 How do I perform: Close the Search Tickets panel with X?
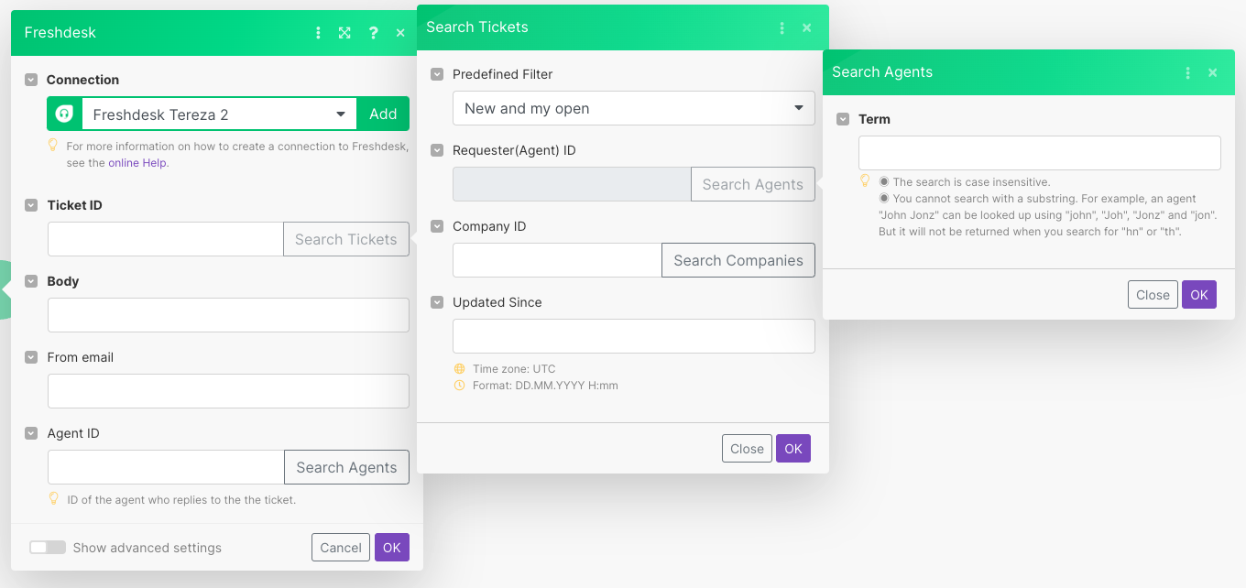807,27
